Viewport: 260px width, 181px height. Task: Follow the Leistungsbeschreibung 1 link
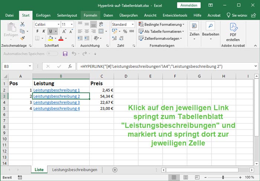(x=56, y=90)
